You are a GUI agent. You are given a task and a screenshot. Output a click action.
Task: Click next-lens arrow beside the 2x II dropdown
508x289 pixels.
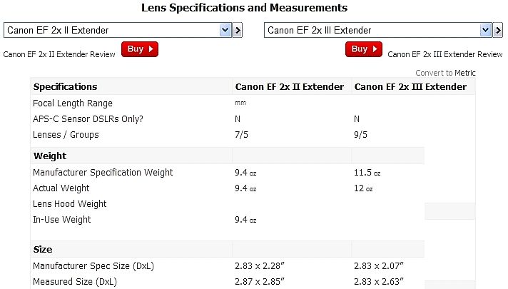(x=238, y=31)
